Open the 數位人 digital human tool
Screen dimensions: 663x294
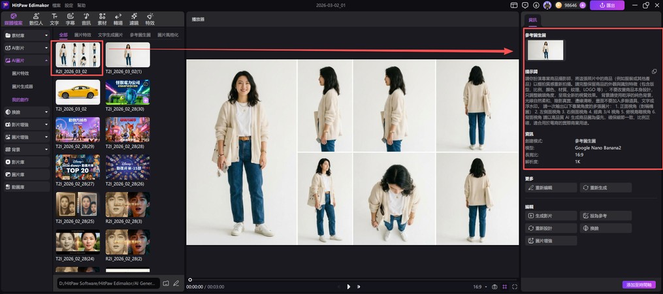coord(36,19)
